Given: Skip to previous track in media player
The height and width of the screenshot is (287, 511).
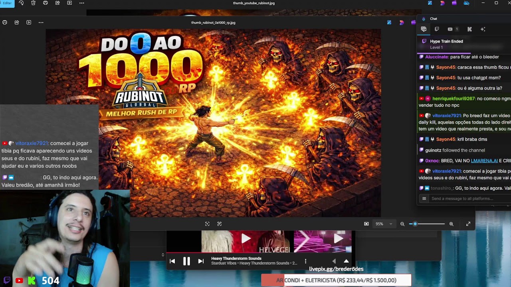Looking at the screenshot, I should tap(172, 261).
